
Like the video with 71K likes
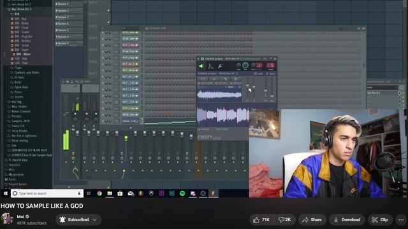(261, 219)
